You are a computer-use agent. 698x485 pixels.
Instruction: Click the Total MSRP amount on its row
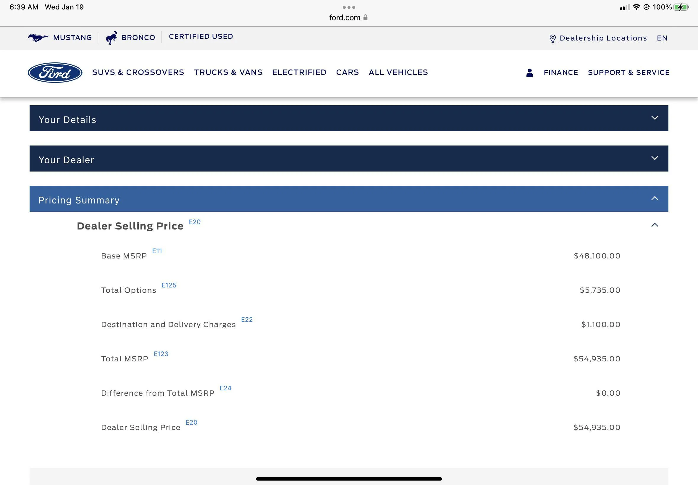pos(597,359)
